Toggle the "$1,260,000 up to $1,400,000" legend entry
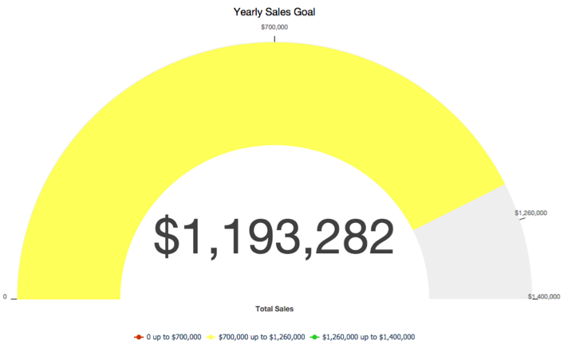The height and width of the screenshot is (348, 564). (x=362, y=337)
